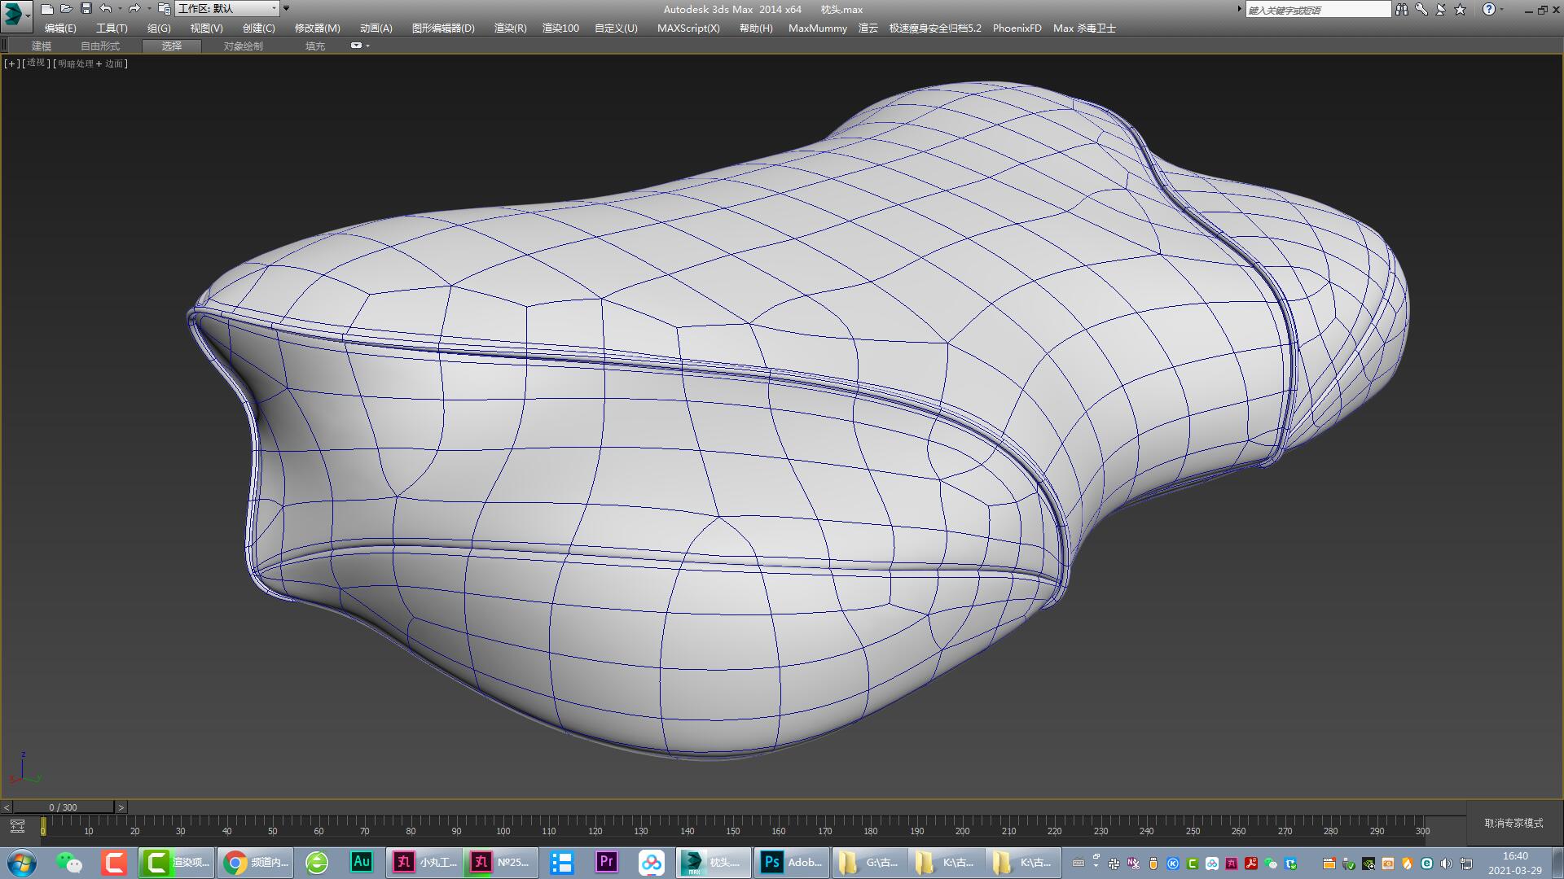
Task: Open the 透视 viewport view dropdown
Action: tap(33, 63)
